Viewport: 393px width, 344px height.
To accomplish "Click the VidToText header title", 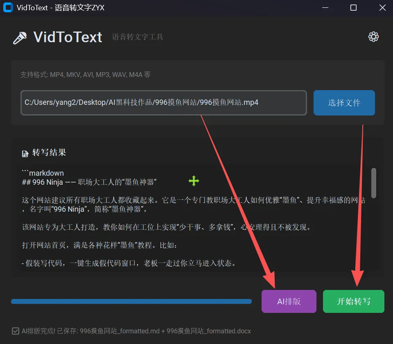I will coord(68,37).
